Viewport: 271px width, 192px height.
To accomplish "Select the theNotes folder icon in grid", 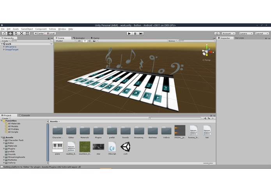I will (x=152, y=131).
